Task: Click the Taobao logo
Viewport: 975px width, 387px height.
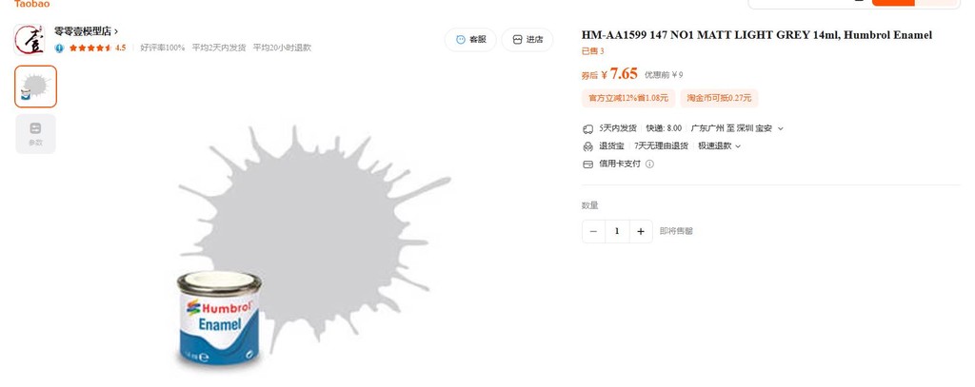Action: click(31, 4)
